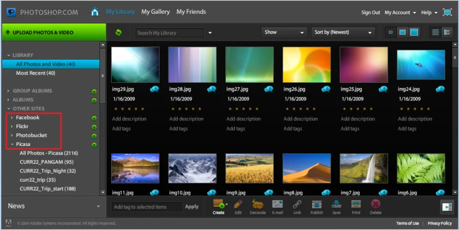Image resolution: width=459 pixels, height=230 pixels.
Task: Click the Photoshop.com logo icon
Action: [11, 13]
